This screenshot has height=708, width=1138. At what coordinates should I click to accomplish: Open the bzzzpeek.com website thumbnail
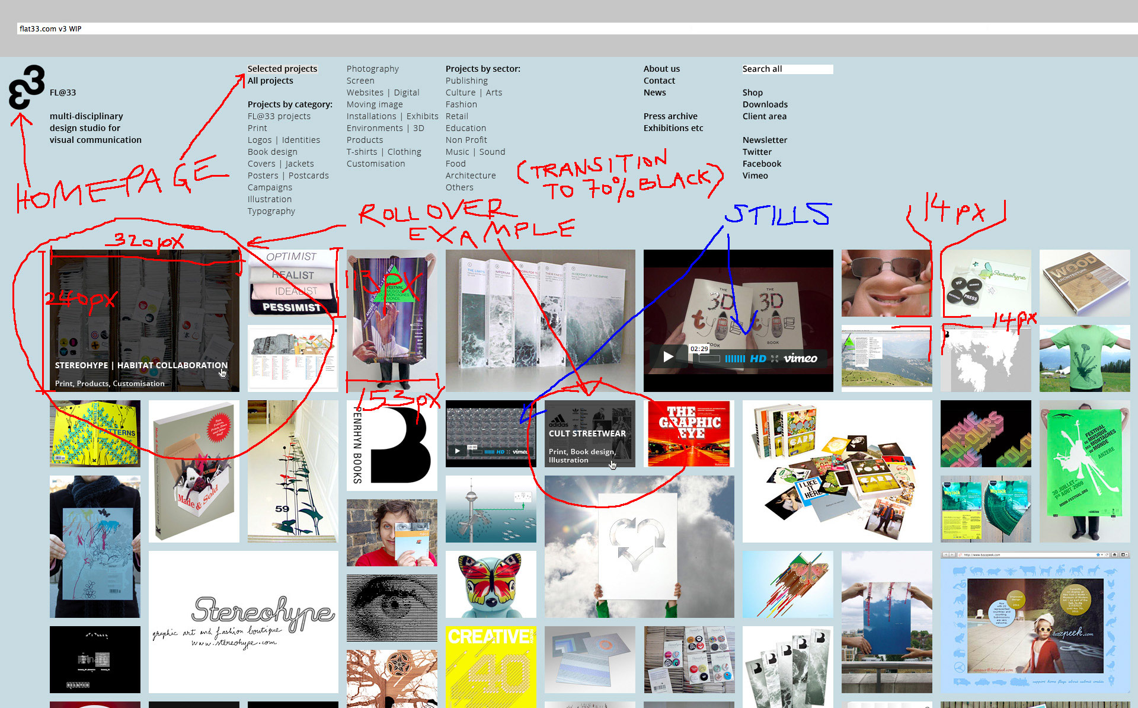(x=1035, y=622)
